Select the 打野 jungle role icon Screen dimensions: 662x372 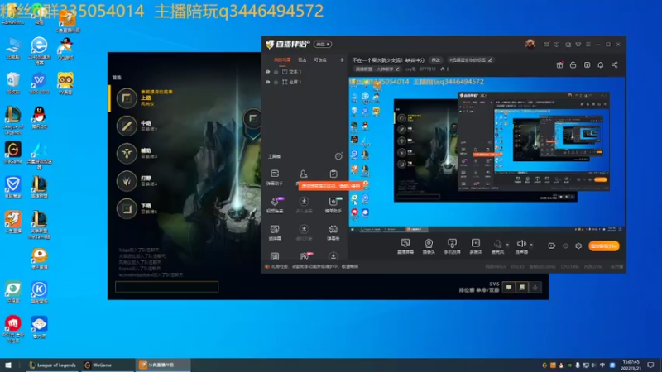click(127, 181)
